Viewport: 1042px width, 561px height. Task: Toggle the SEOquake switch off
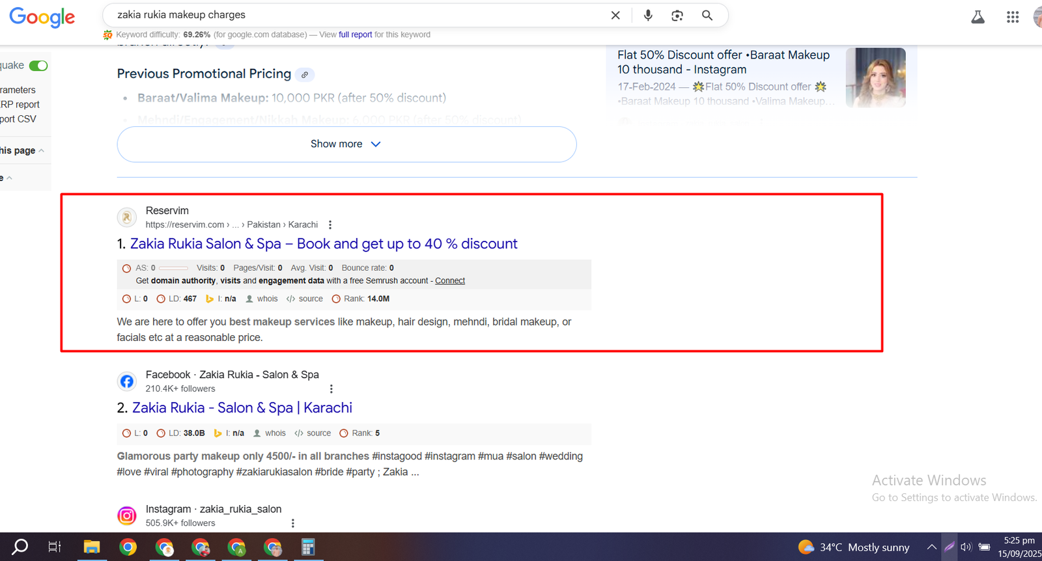[38, 66]
